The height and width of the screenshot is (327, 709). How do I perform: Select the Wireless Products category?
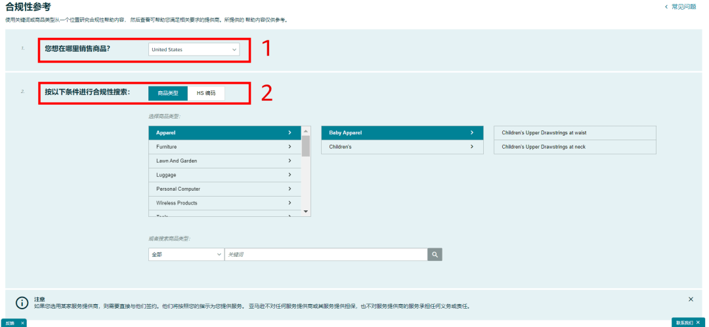pyautogui.click(x=225, y=203)
